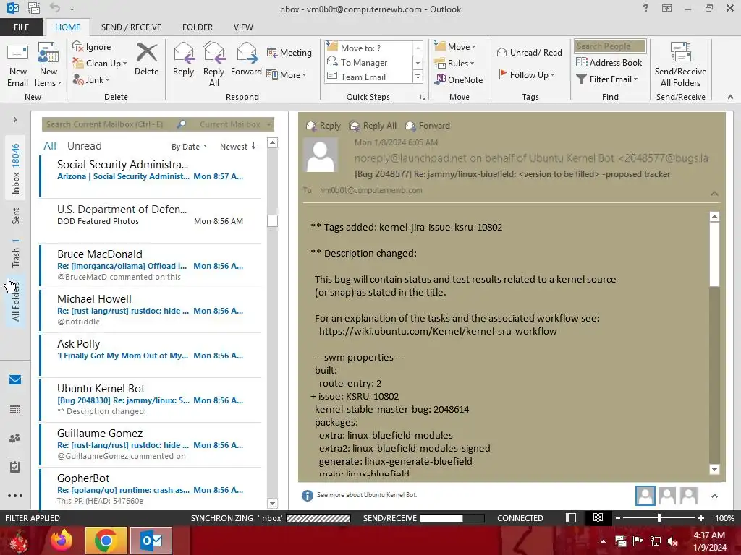Open Chrome from the taskbar
This screenshot has width=741, height=555.
(106, 541)
